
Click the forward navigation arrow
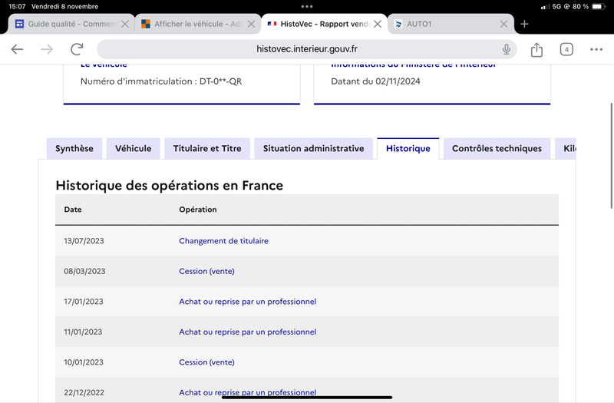click(47, 49)
